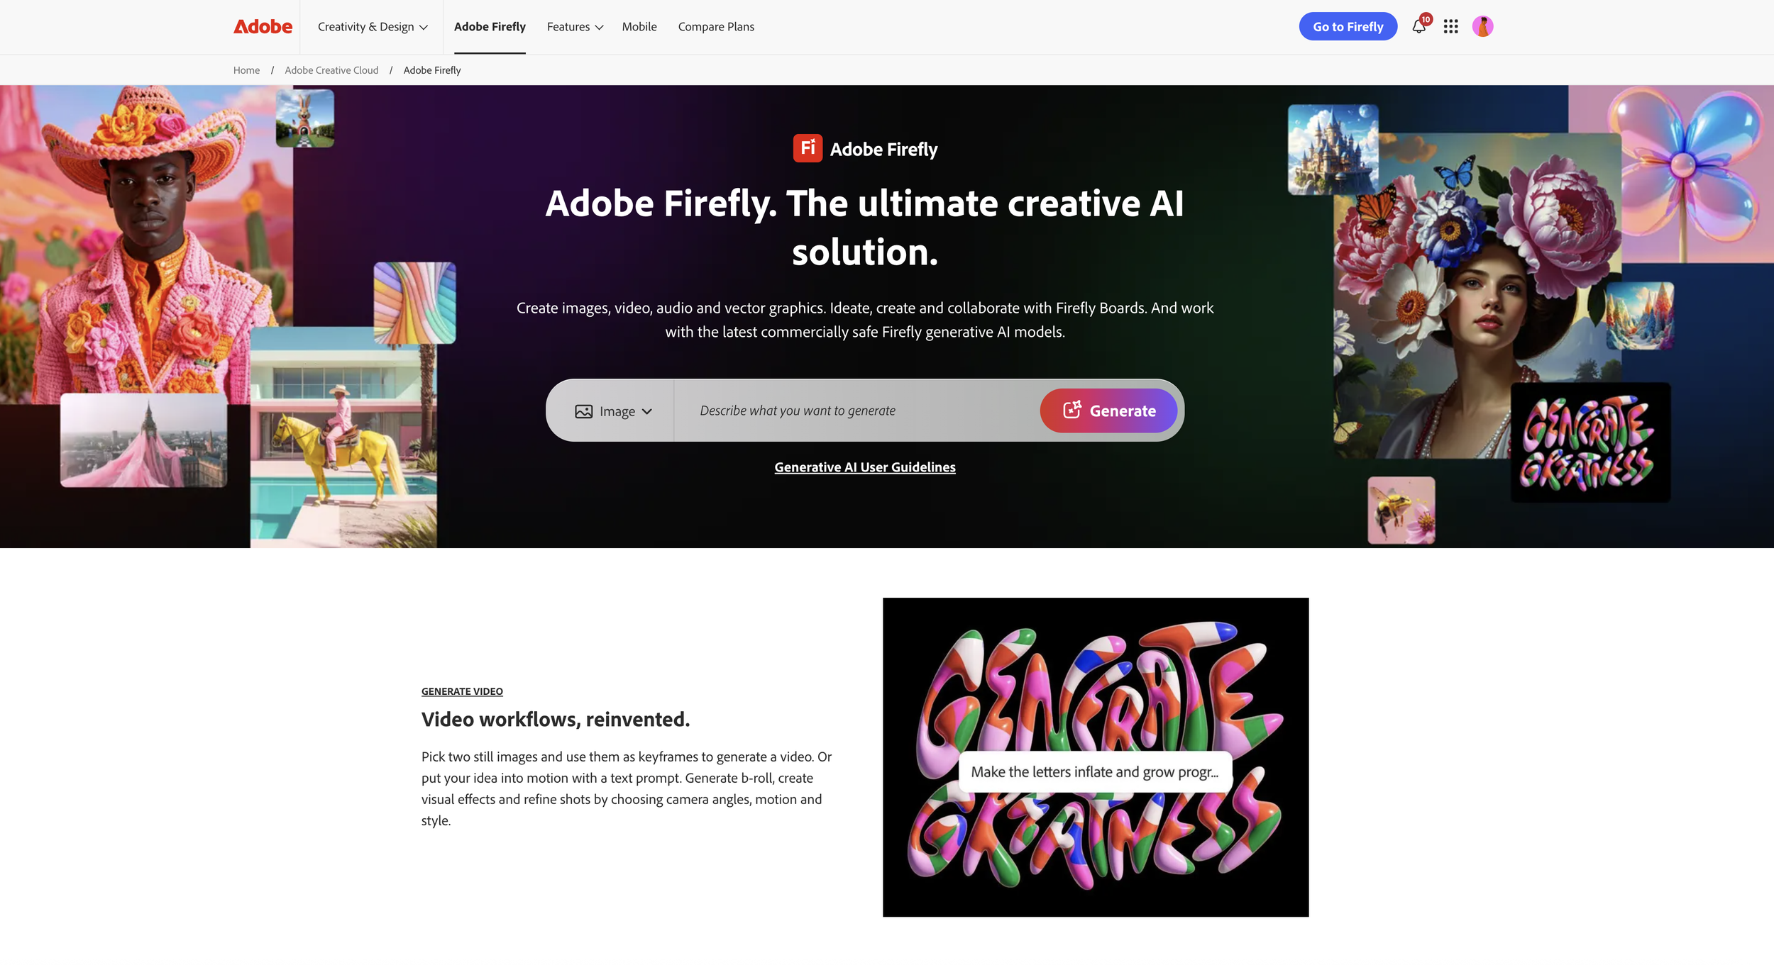Open the app switcher grid icon
1774x965 pixels.
pos(1450,27)
